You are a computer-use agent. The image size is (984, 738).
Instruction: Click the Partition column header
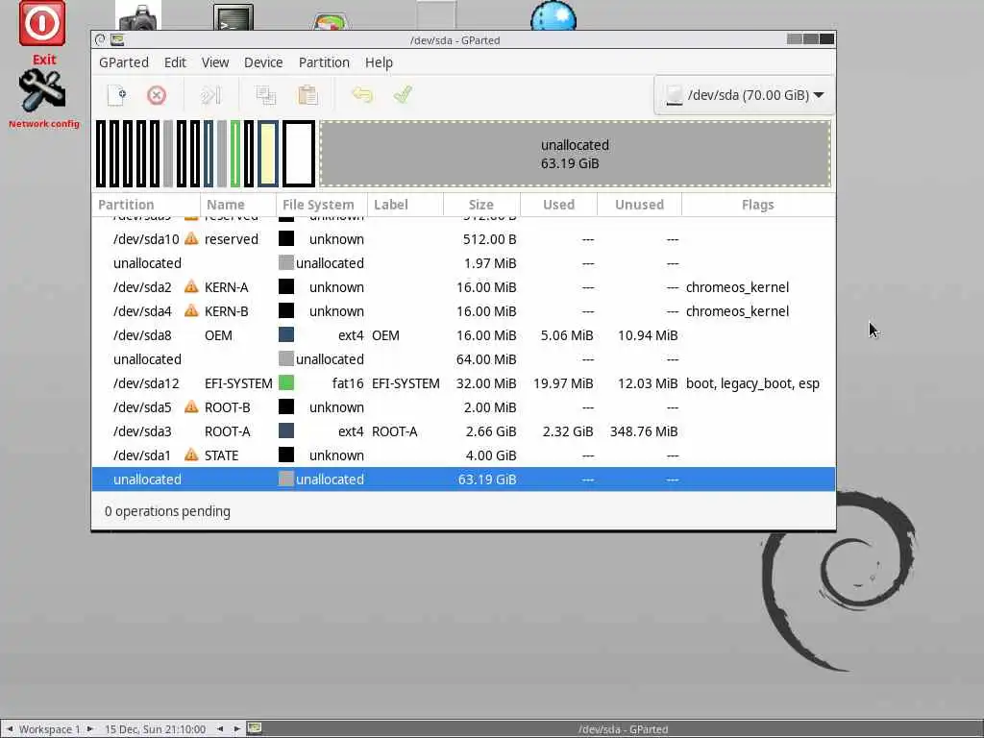(146, 205)
